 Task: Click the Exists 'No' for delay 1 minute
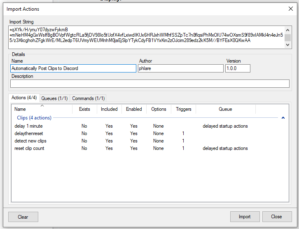[x=84, y=126]
